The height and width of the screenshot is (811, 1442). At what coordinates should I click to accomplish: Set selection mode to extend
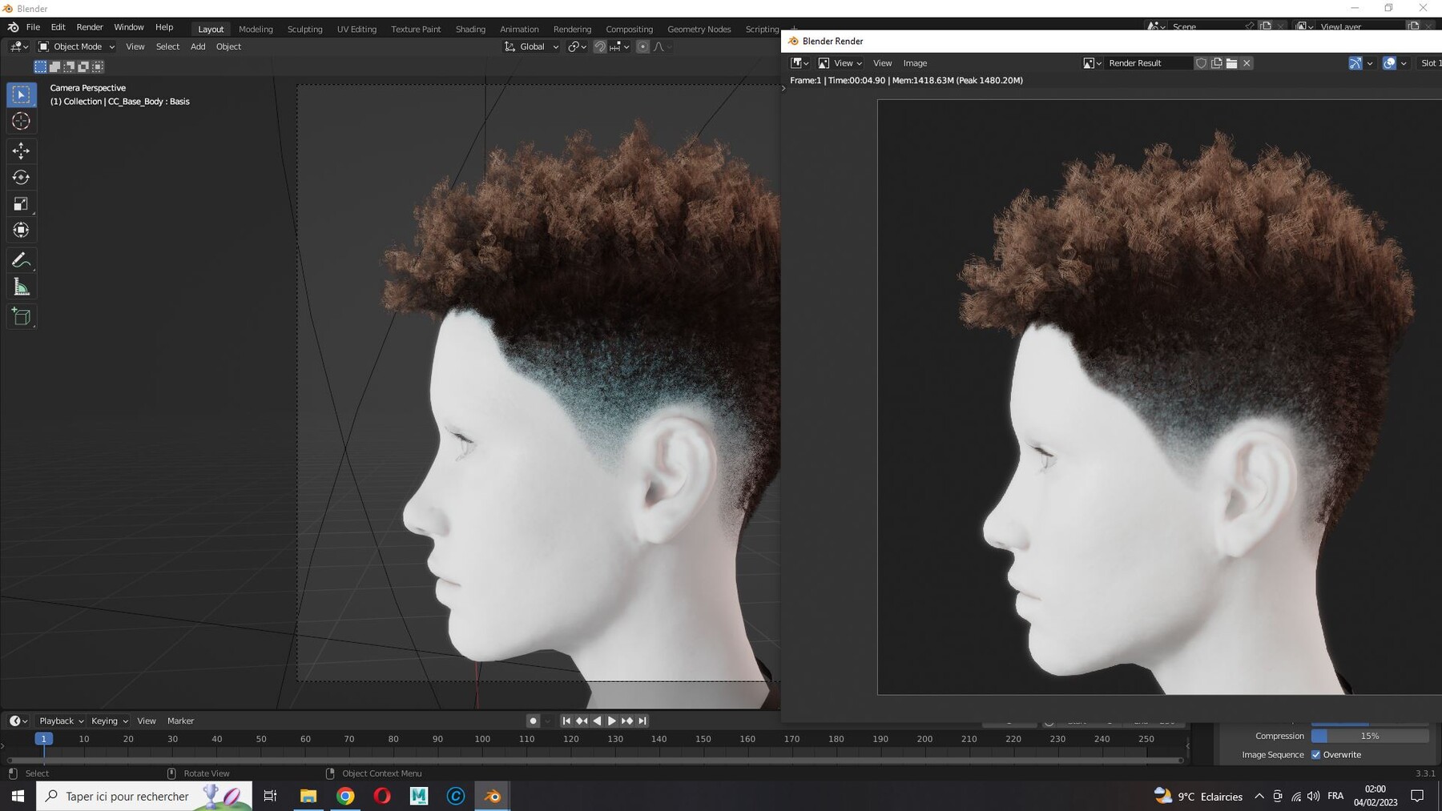point(54,66)
